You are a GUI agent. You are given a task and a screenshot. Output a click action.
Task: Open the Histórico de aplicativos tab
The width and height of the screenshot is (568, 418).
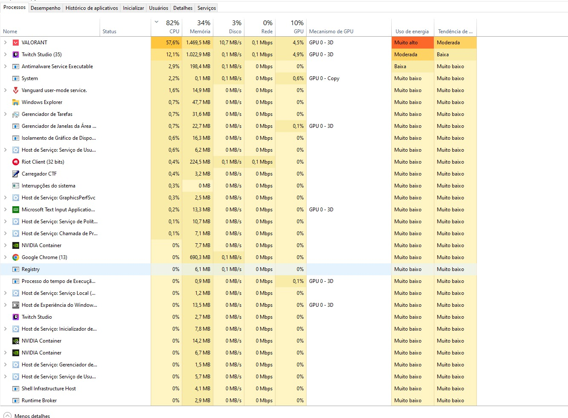(92, 8)
